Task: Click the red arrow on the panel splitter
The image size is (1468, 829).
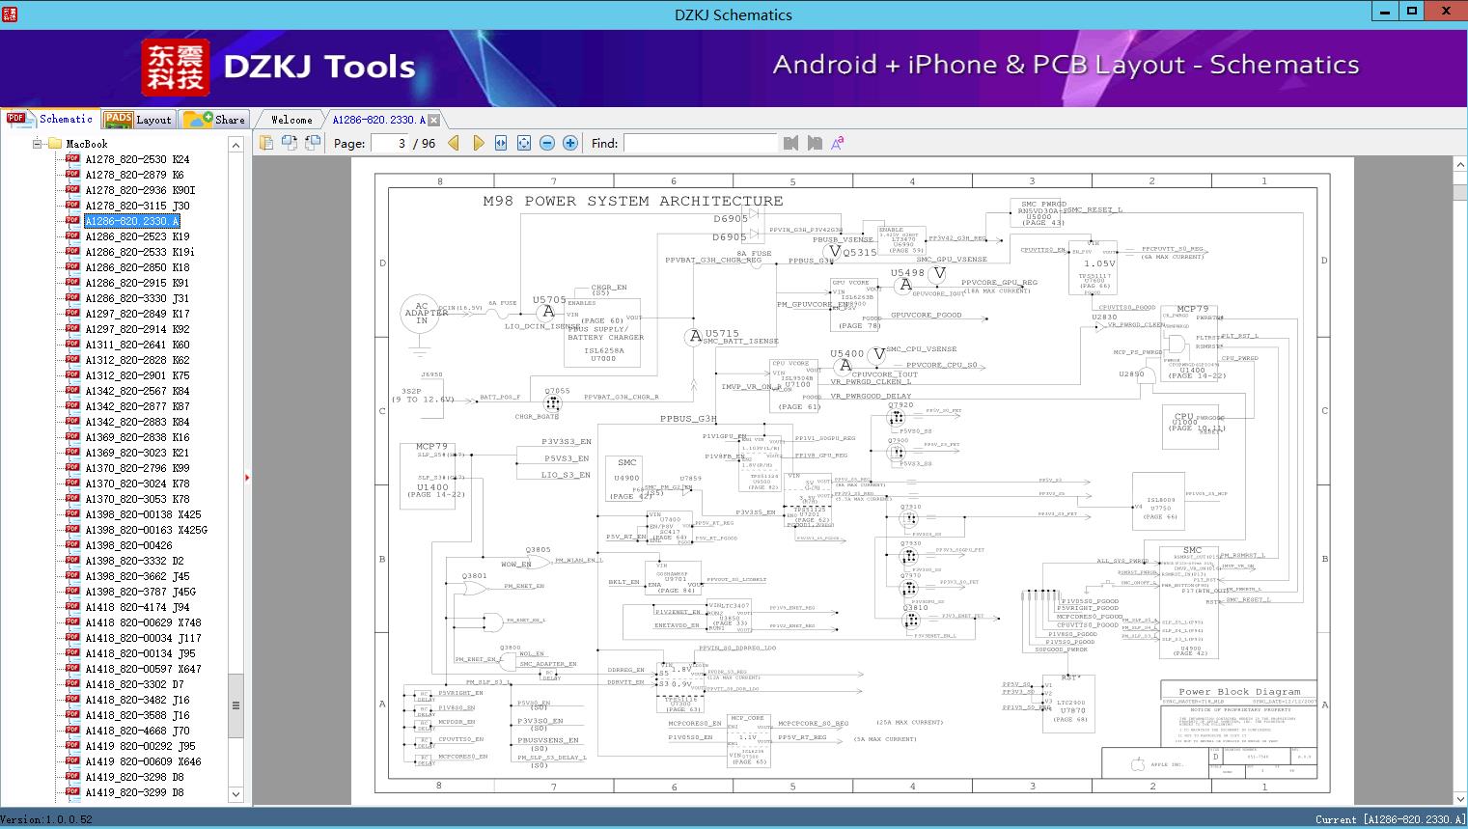Action: pos(247,477)
